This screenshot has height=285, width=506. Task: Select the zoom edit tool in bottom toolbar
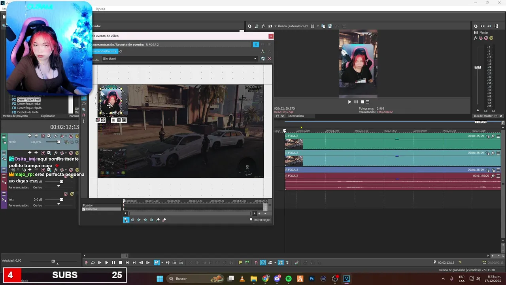pos(181,262)
